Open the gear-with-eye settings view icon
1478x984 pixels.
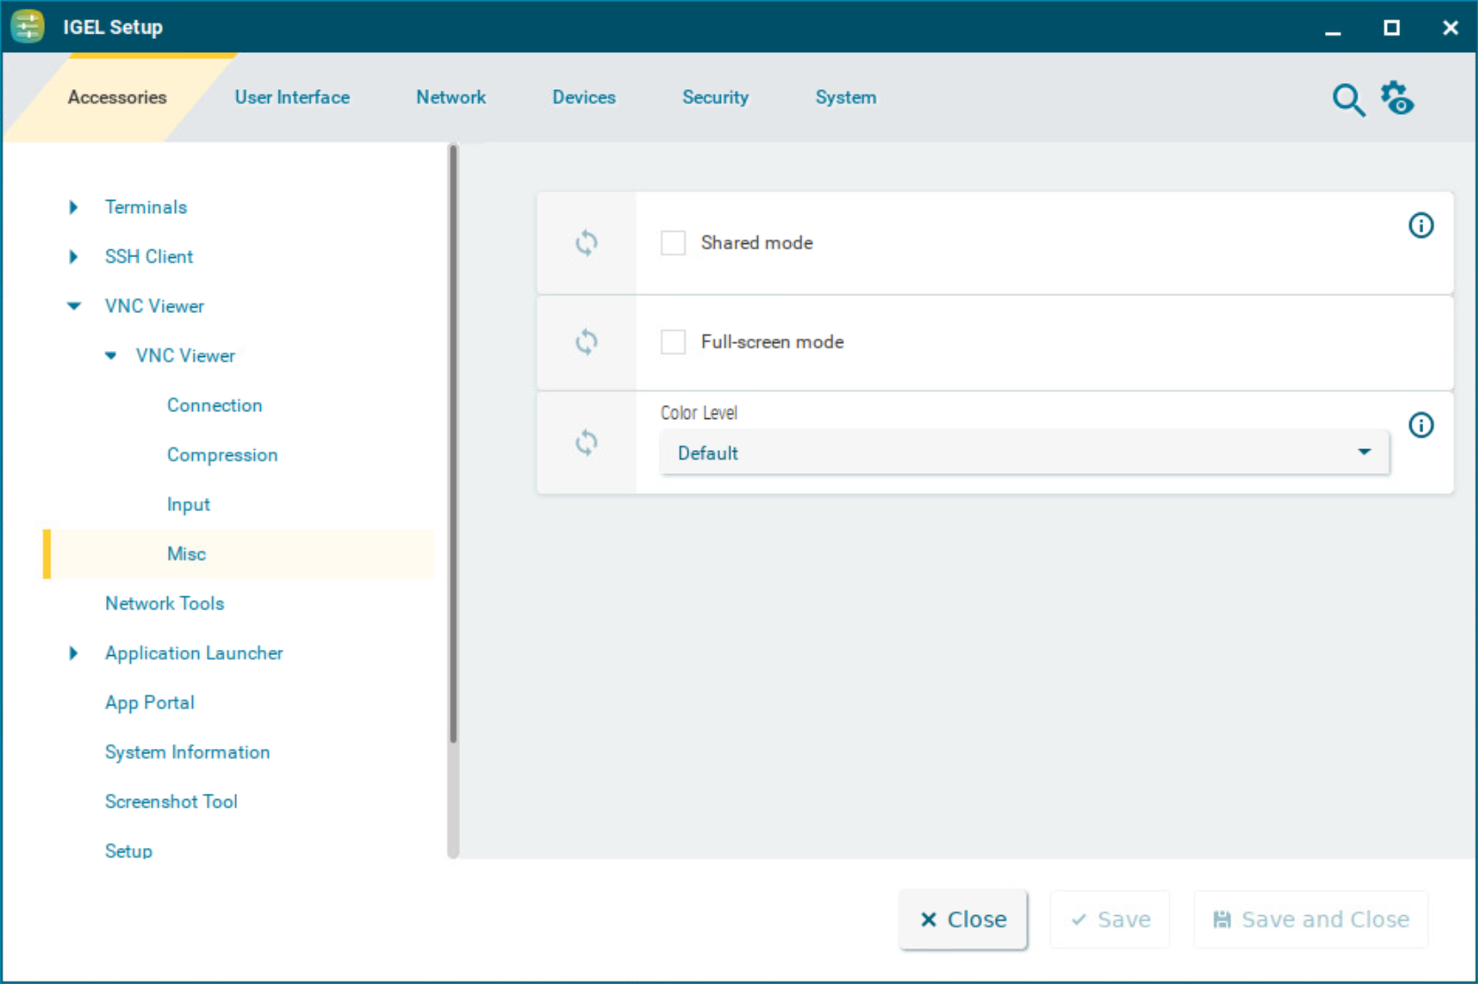click(x=1398, y=98)
